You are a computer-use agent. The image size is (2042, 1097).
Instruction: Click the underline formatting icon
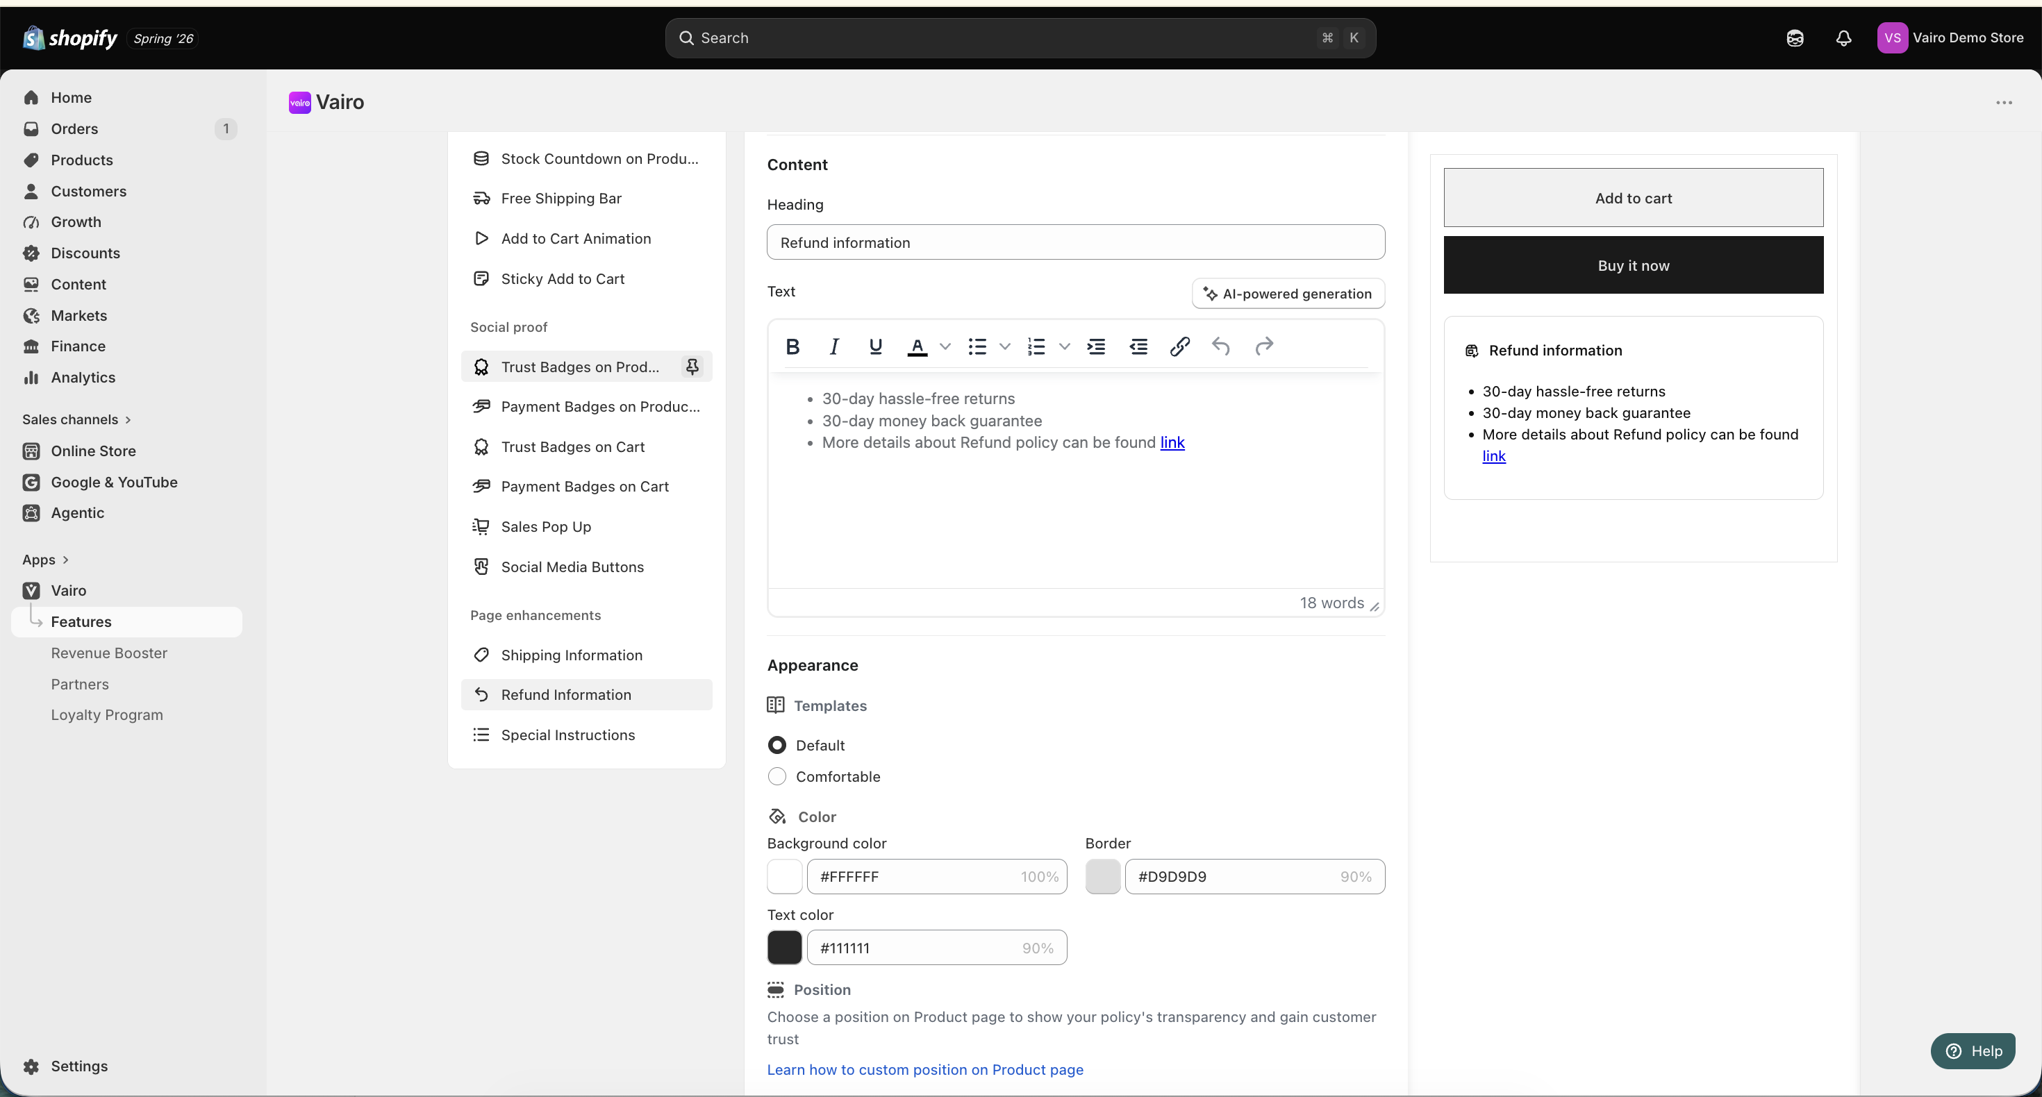point(875,346)
